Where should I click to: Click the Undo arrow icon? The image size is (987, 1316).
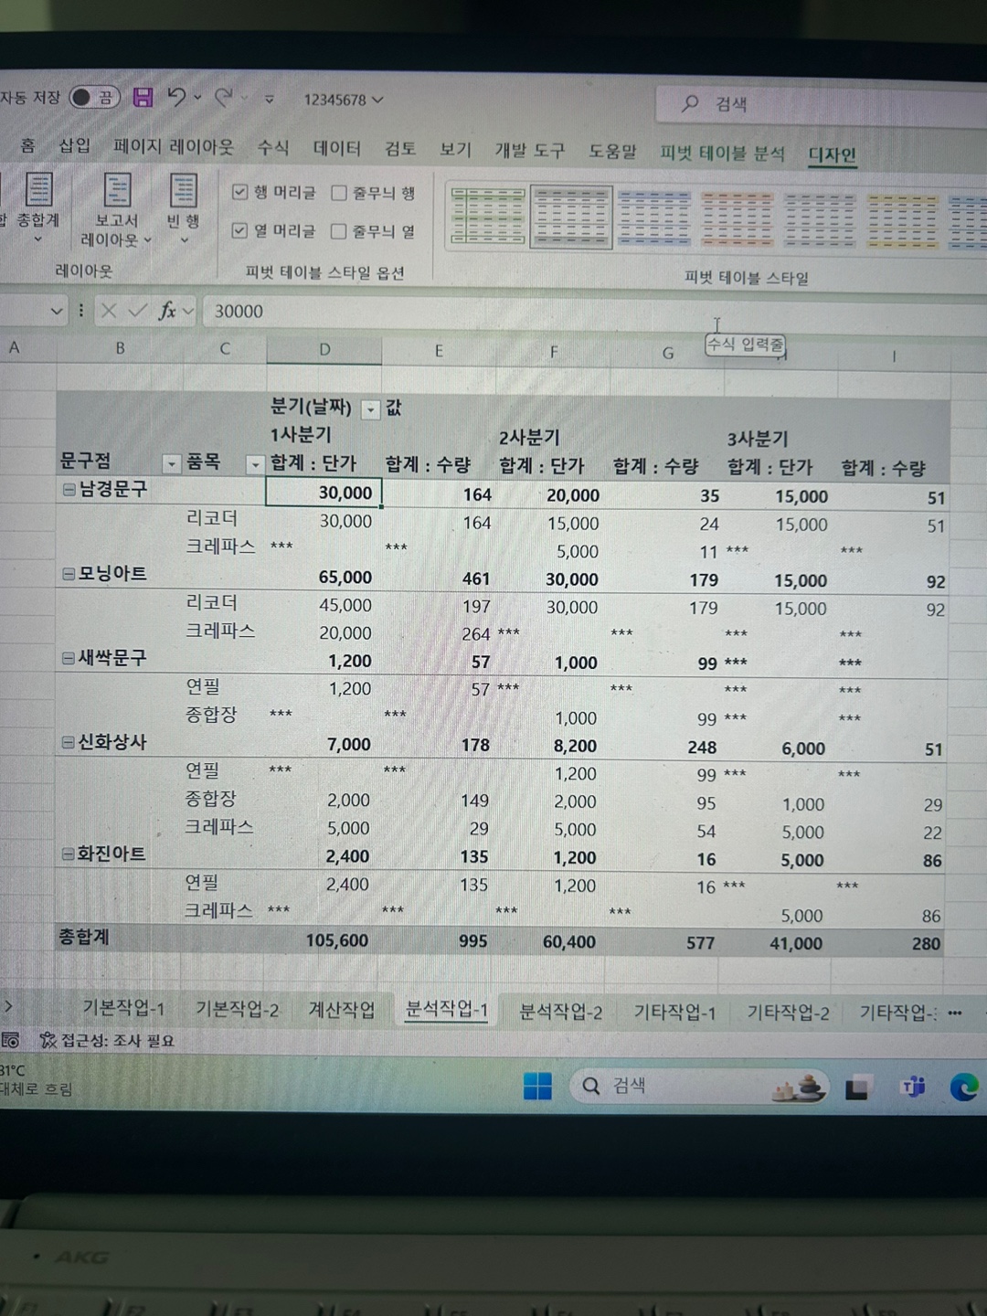point(177,97)
